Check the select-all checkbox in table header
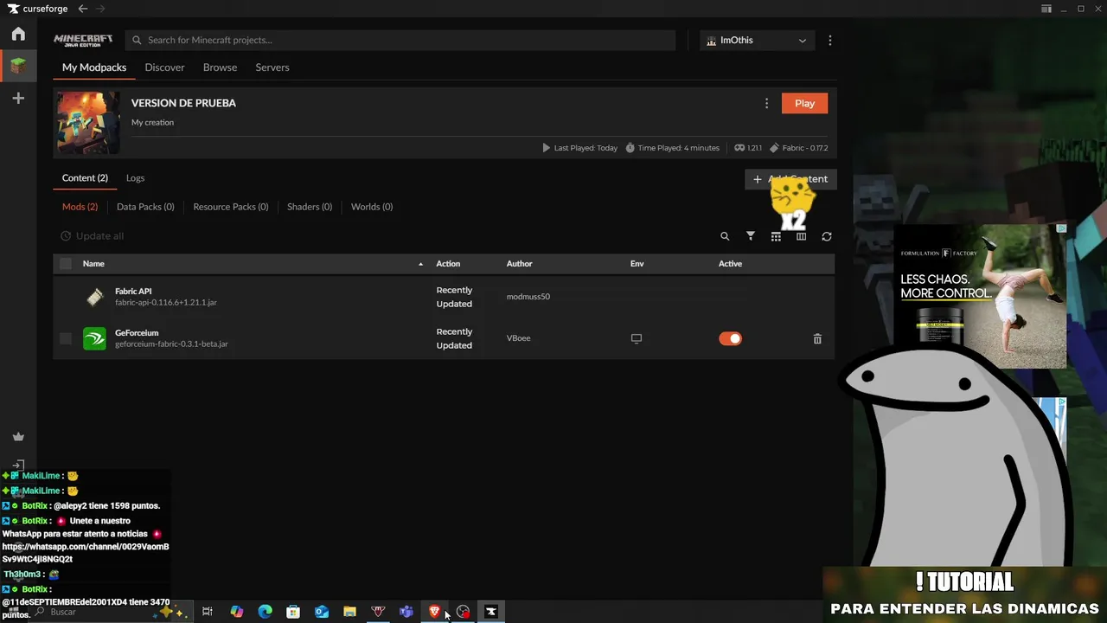Image resolution: width=1107 pixels, height=623 pixels. click(x=66, y=264)
